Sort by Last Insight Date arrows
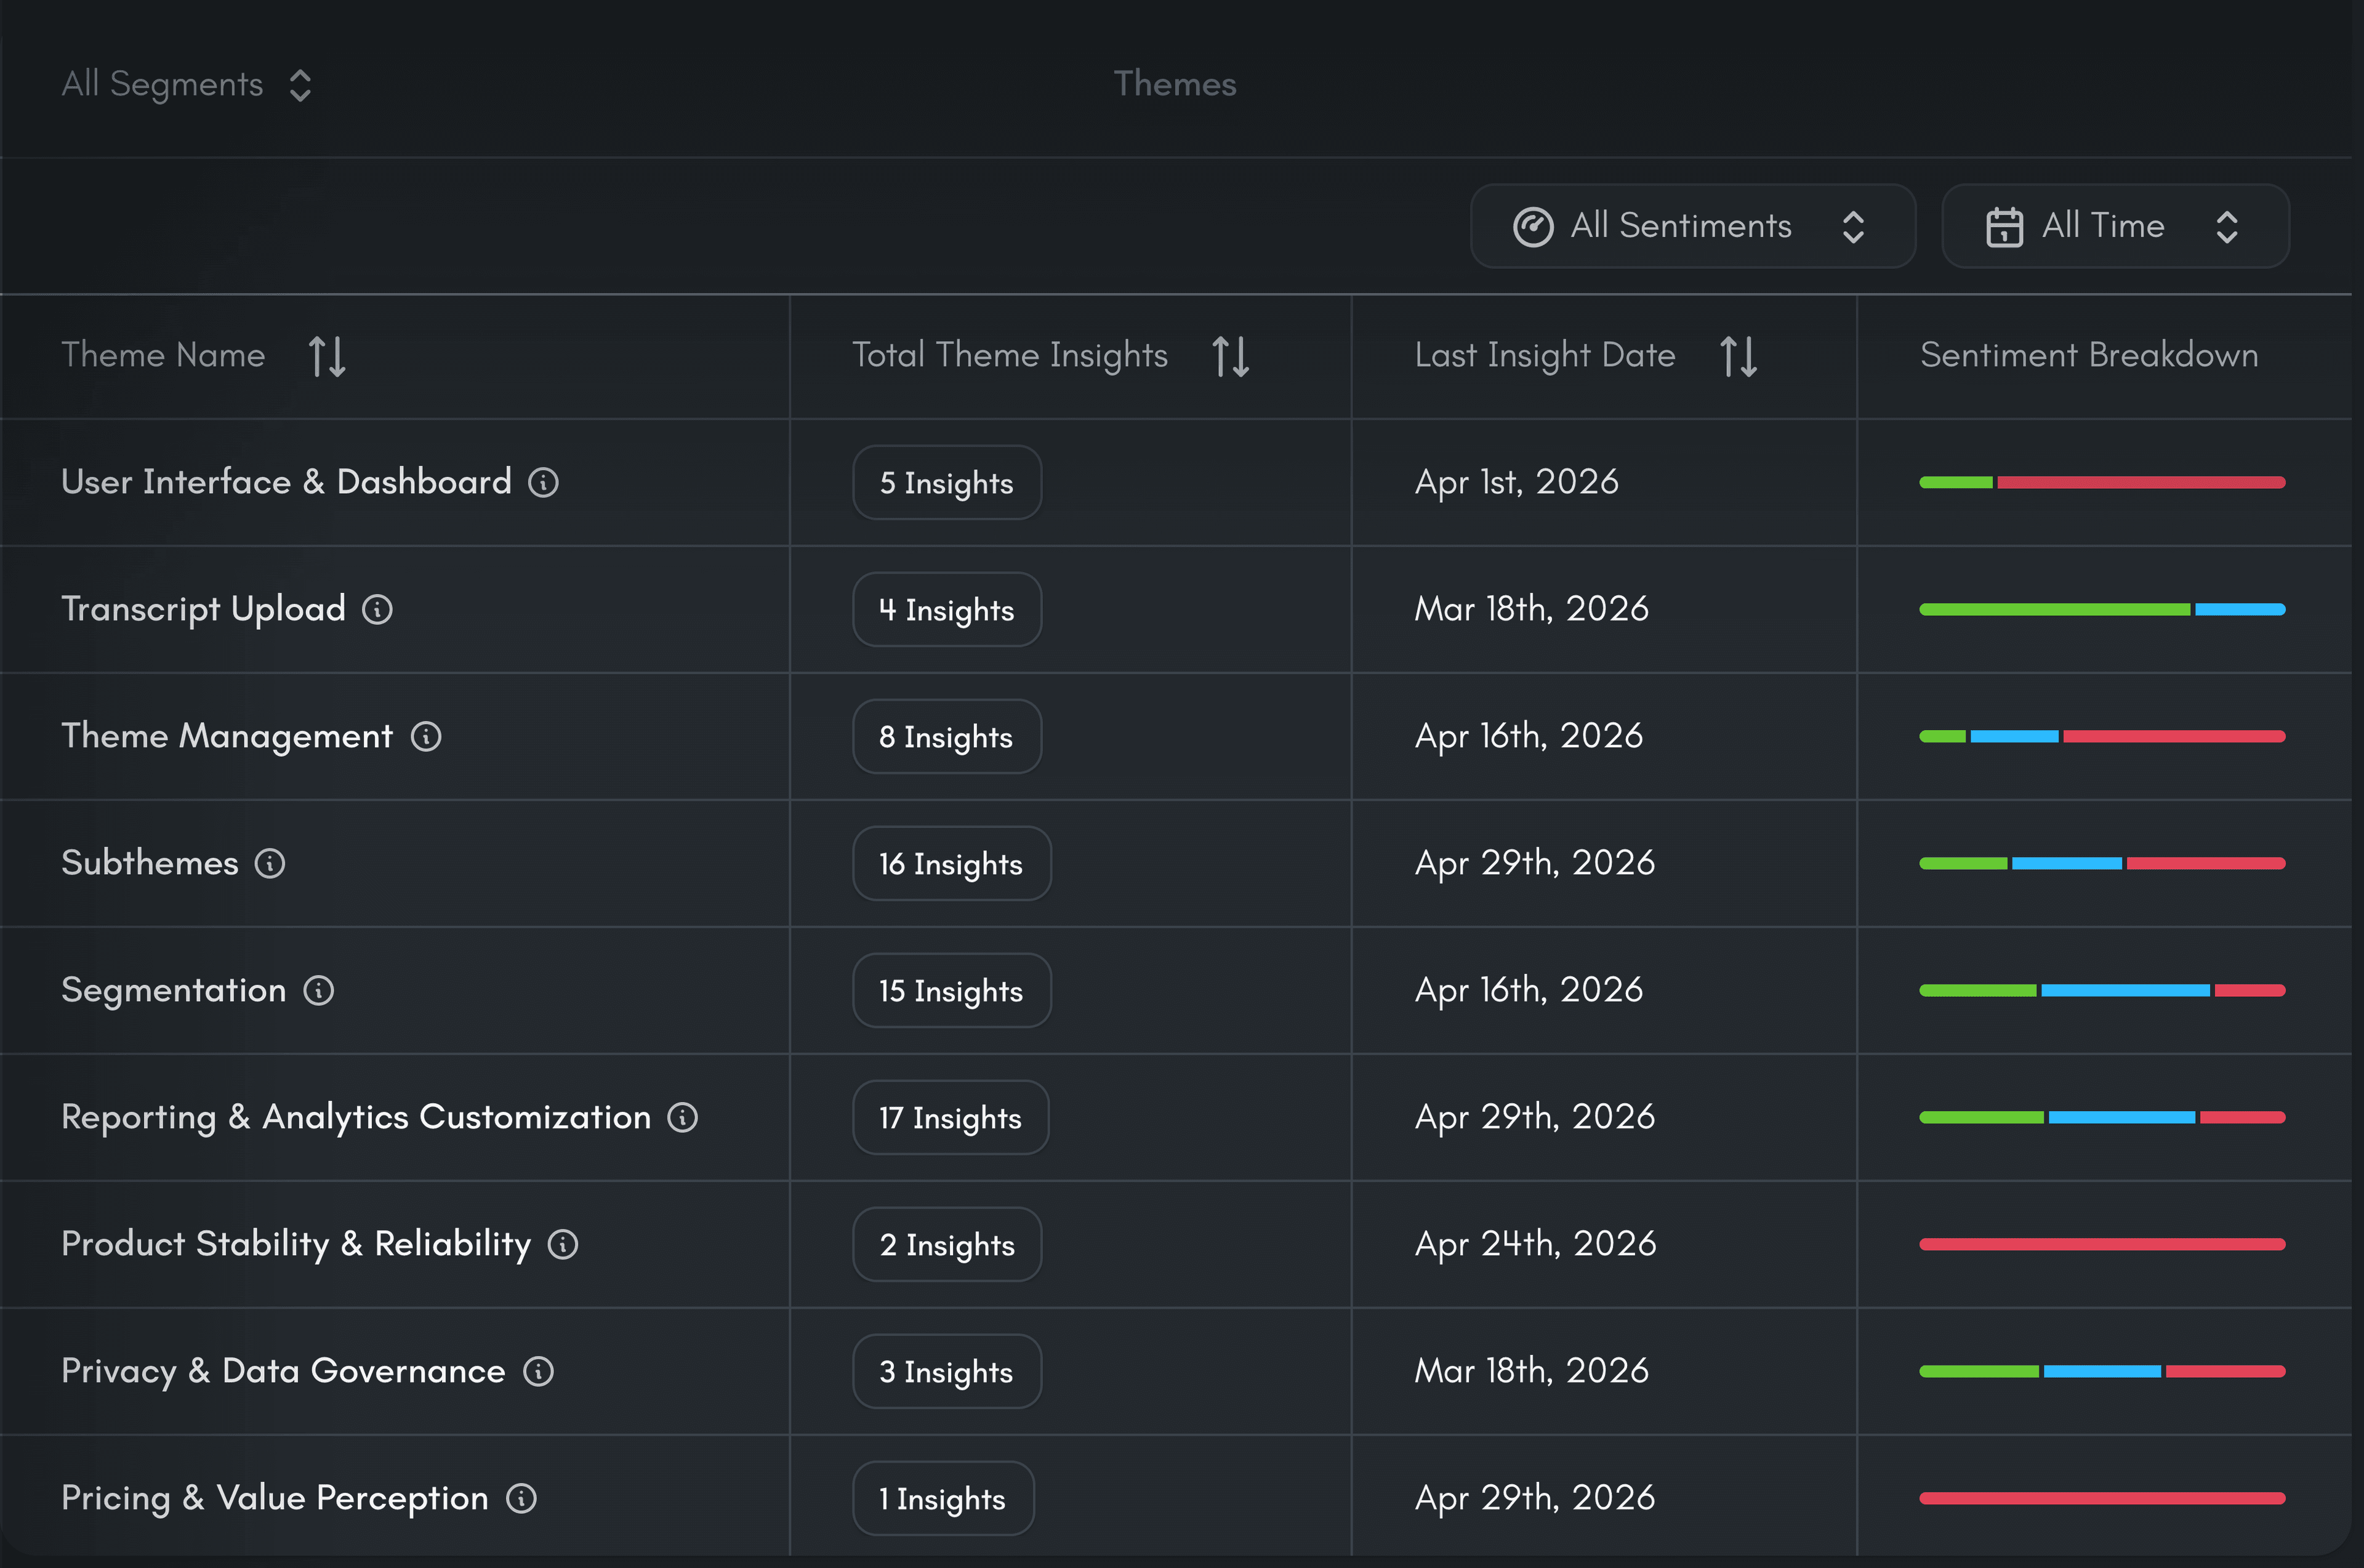 coord(1738,356)
